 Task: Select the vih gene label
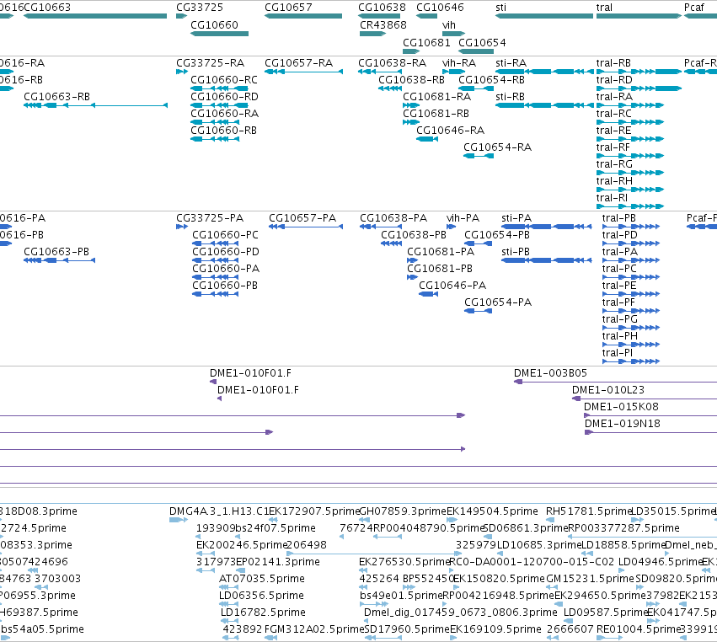[x=449, y=25]
